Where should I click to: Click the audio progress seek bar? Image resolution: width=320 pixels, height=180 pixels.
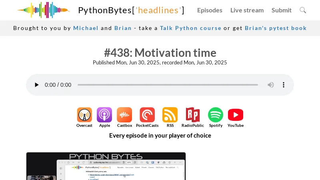(168, 85)
